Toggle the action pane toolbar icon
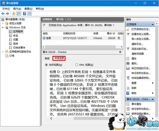 click(x=29, y=14)
